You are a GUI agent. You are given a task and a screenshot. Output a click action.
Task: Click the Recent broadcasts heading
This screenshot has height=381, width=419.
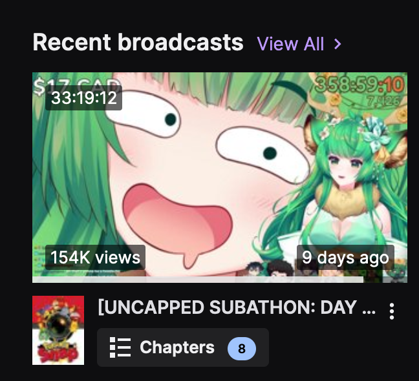(x=138, y=42)
